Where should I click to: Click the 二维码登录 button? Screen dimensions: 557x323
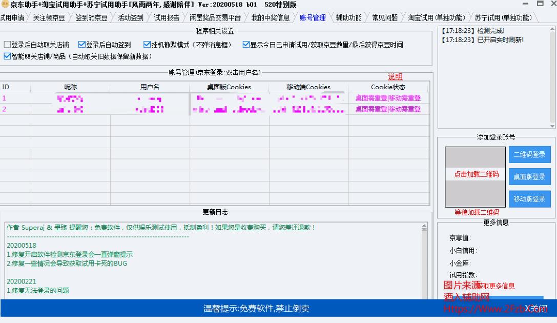click(x=529, y=154)
